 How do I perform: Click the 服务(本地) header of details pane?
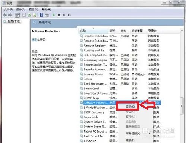click(x=45, y=22)
